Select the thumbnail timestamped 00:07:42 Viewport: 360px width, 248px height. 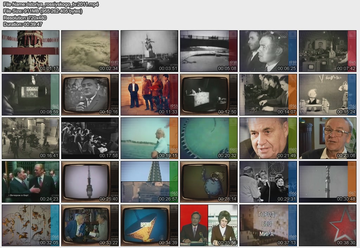(x=328, y=51)
